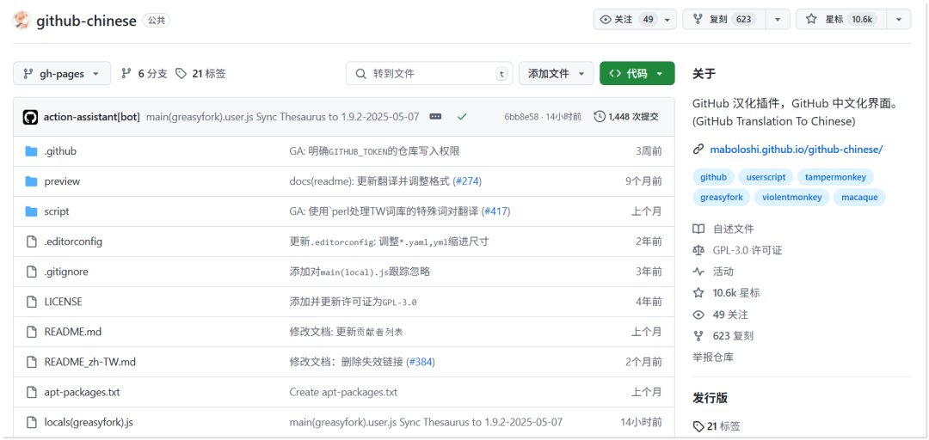Click the branch icon beside 6 分支
Image resolution: width=929 pixels, height=440 pixels.
tap(126, 74)
